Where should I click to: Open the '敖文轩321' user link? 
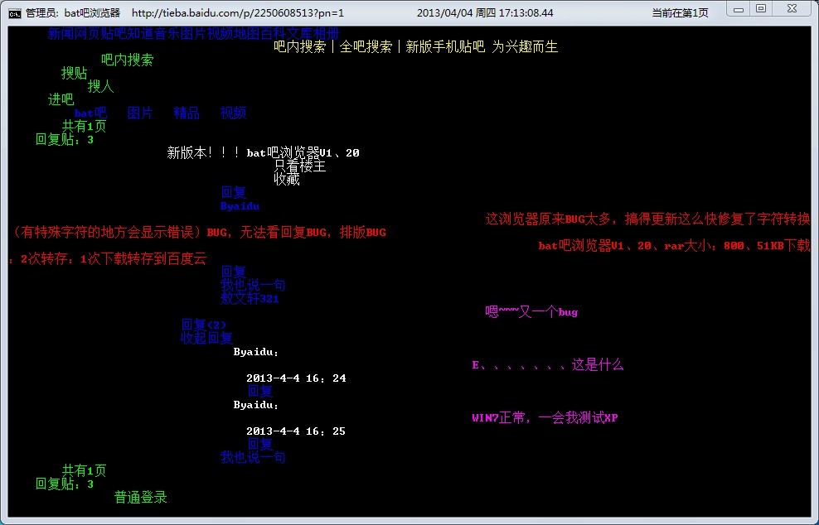point(250,298)
